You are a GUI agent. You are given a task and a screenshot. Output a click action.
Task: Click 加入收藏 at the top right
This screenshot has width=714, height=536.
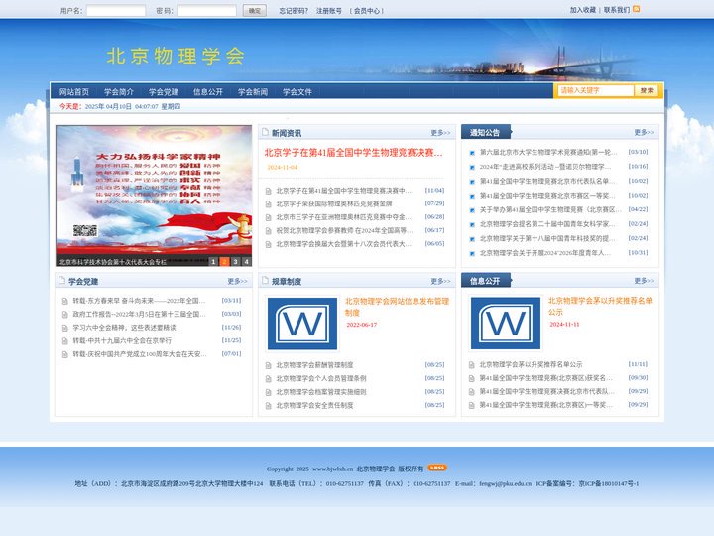583,10
